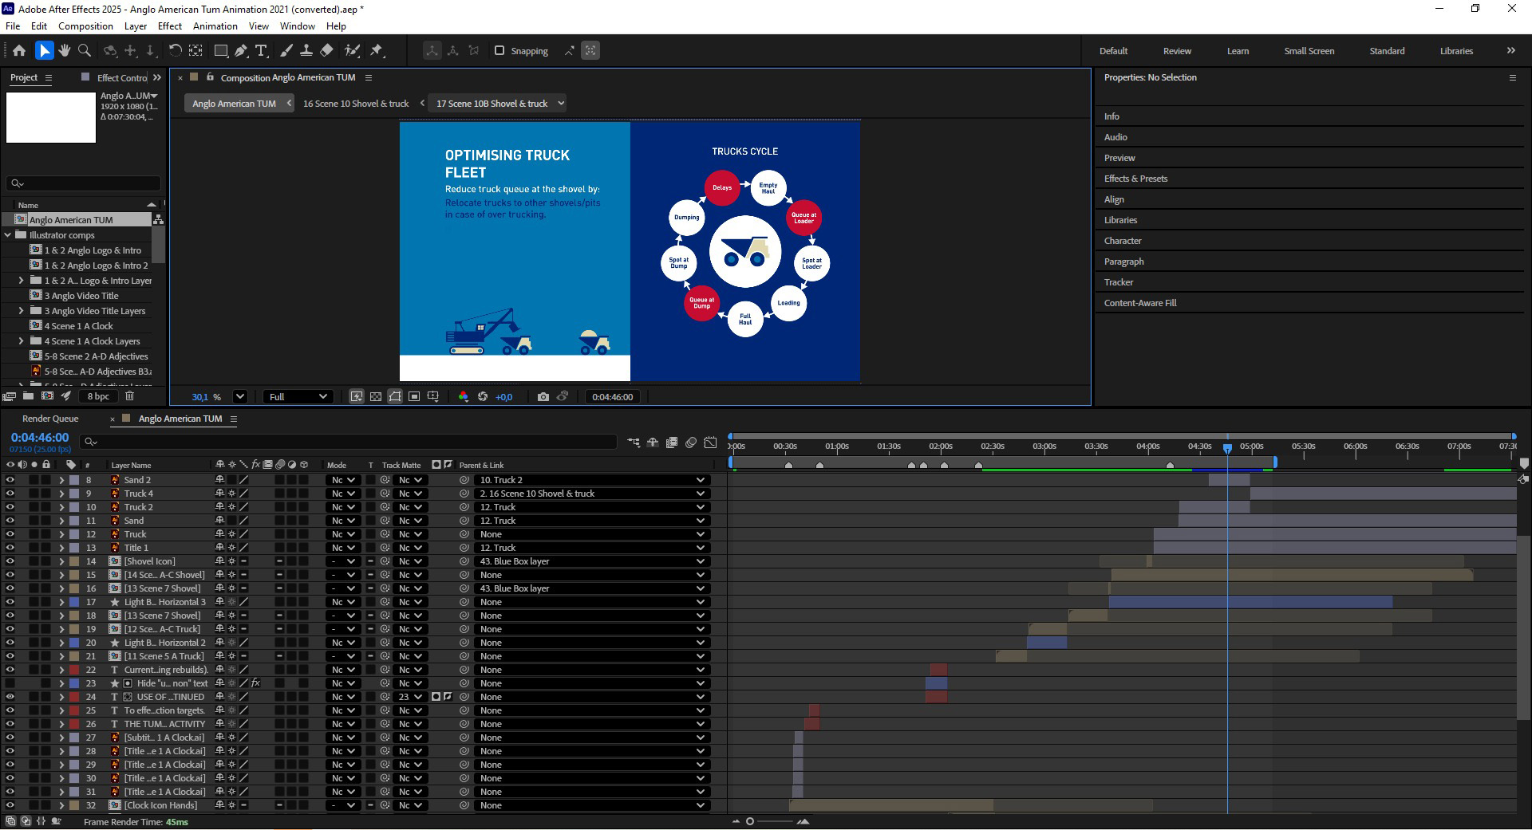Hide the Sand 2 layer

[x=10, y=480]
